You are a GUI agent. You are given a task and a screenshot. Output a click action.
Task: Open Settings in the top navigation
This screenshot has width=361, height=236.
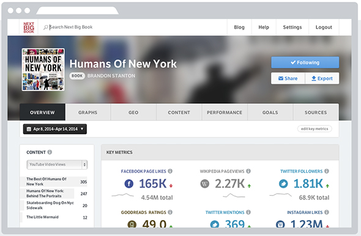(x=292, y=27)
